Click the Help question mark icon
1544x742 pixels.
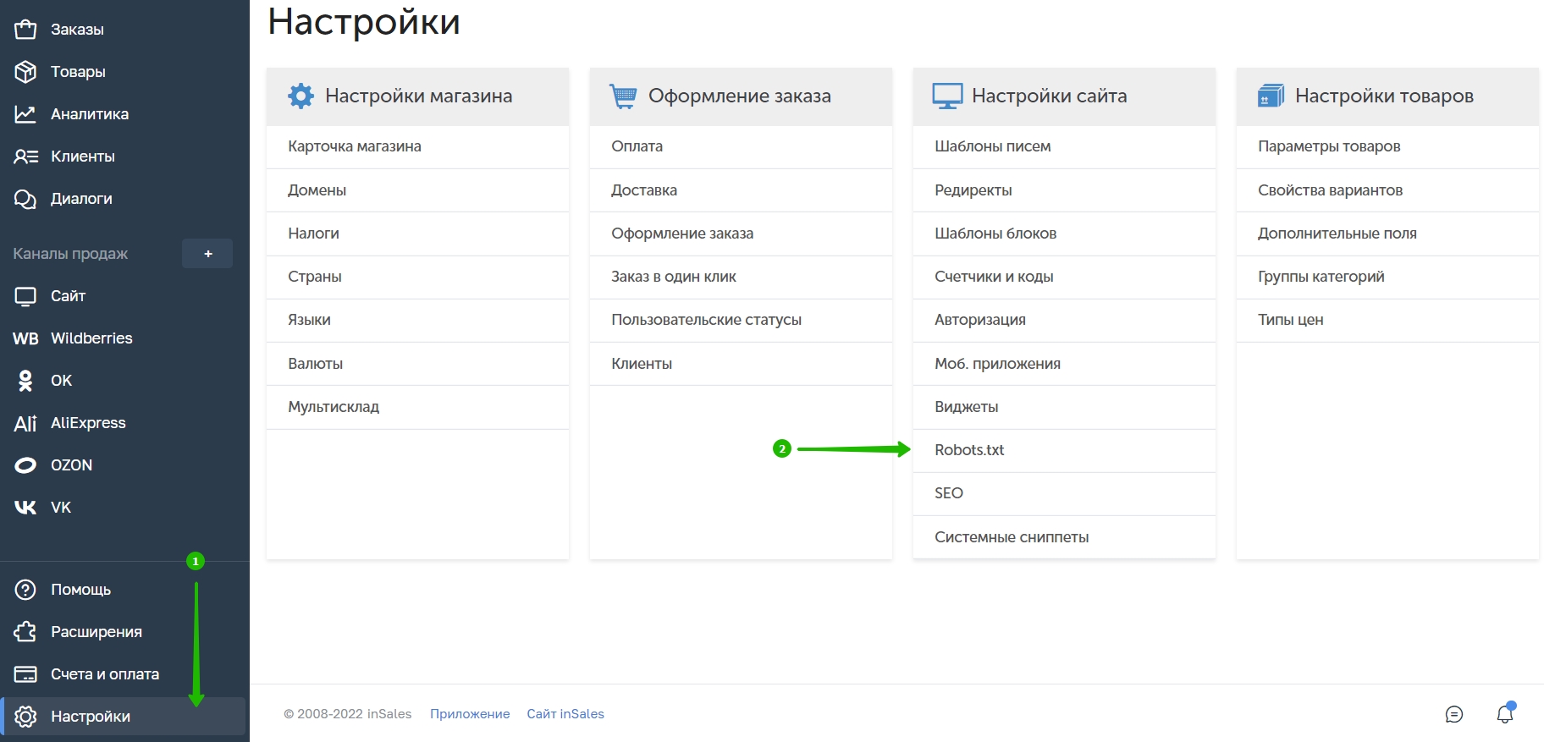pyautogui.click(x=25, y=590)
